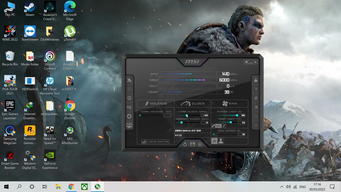Toggle the ON button under Temp Limit

pyautogui.click(x=218, y=126)
